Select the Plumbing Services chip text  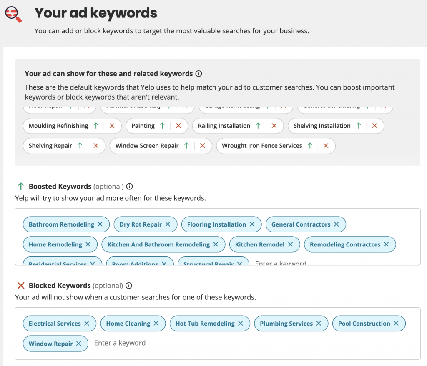286,324
